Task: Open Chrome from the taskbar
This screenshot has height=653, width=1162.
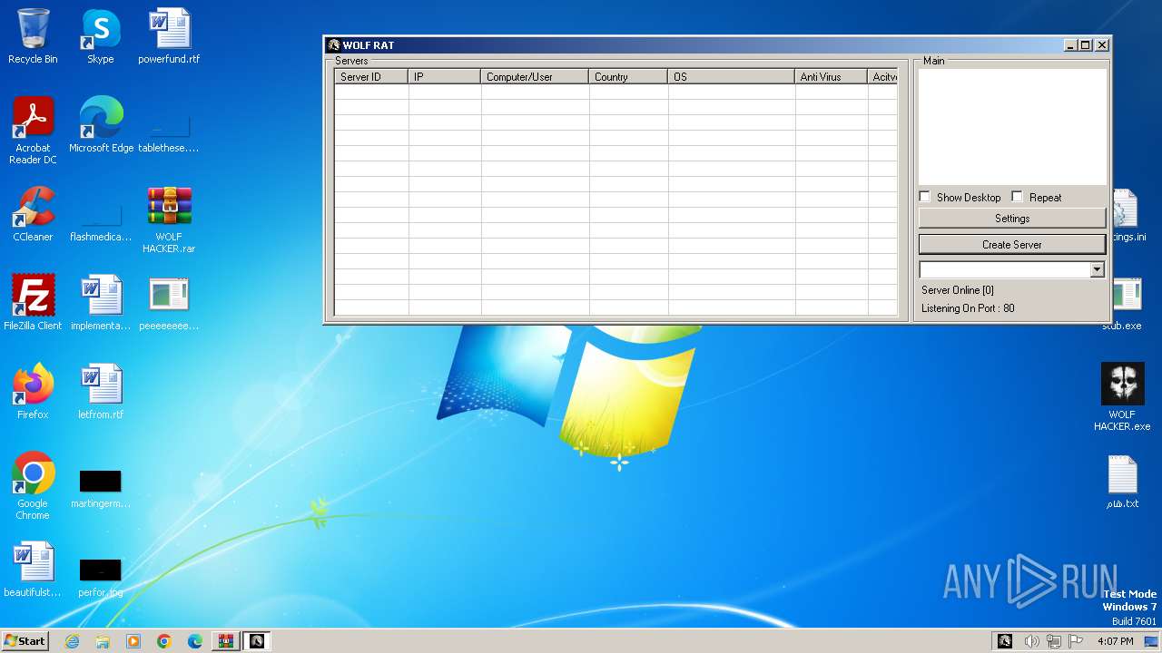Action: (x=164, y=641)
